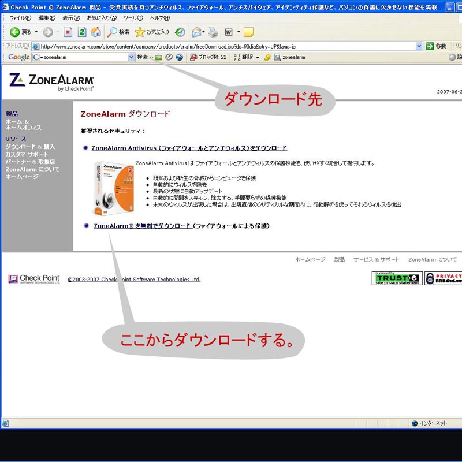Open the History clock icon
The height and width of the screenshot is (462, 462).
point(180,32)
